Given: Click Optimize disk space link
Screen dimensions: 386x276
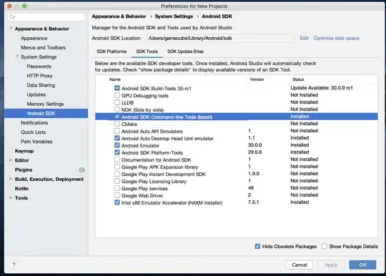Looking at the screenshot, I should (336, 38).
